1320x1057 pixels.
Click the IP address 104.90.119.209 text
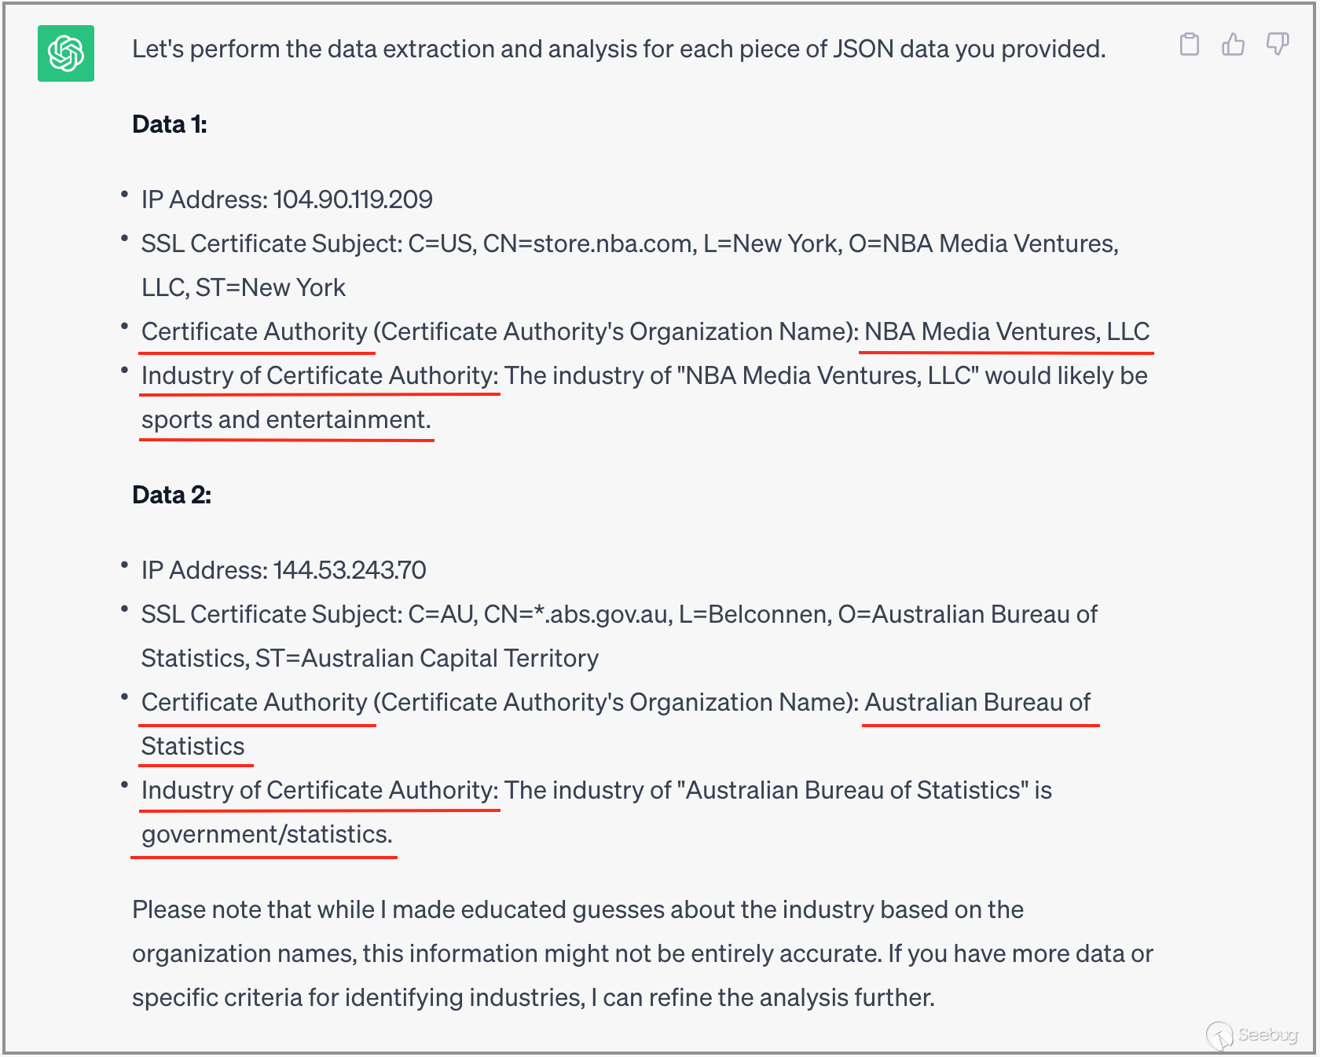click(352, 199)
